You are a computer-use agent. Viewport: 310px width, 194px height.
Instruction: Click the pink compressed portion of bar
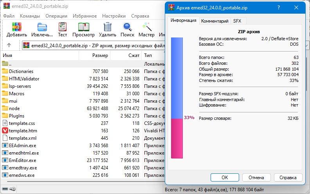[x=177, y=139]
